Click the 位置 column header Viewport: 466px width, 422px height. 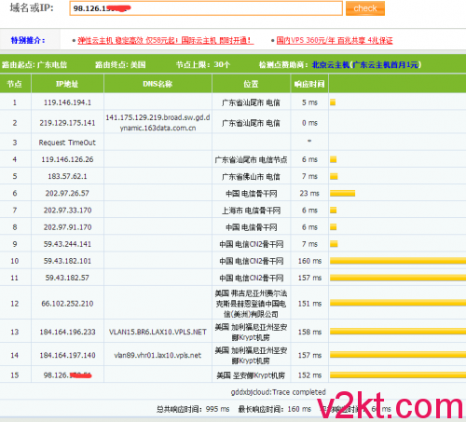pyautogui.click(x=251, y=84)
